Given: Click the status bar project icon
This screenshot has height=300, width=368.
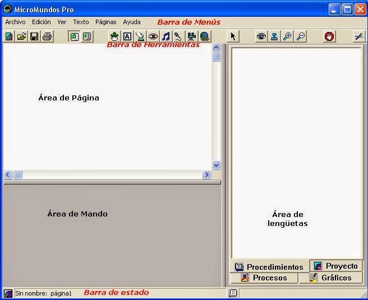Looking at the screenshot, I should pos(8,293).
